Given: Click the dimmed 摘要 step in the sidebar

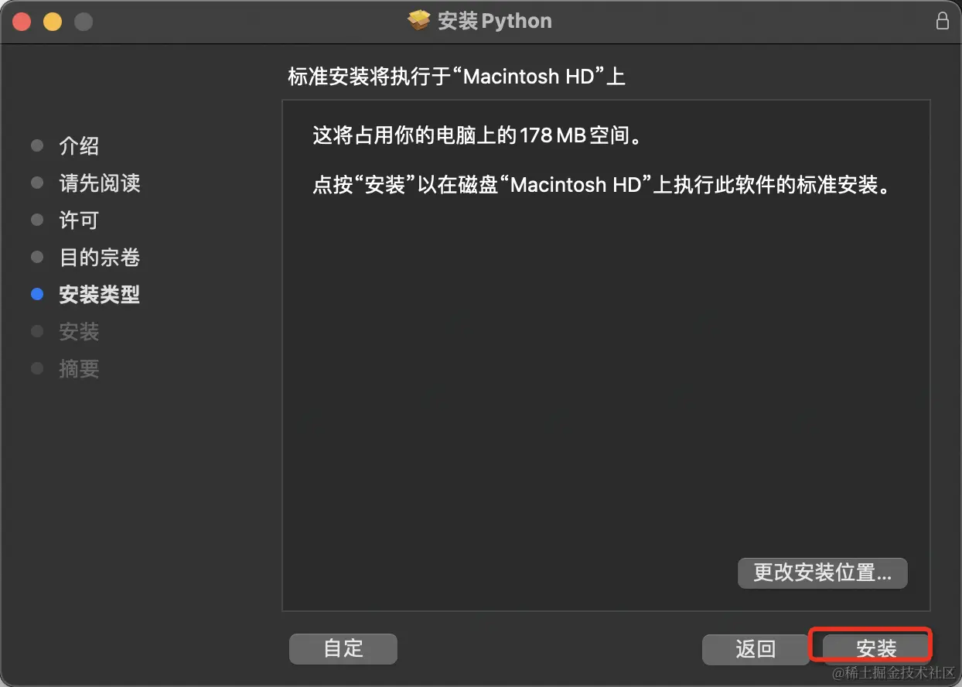Looking at the screenshot, I should pos(79,369).
